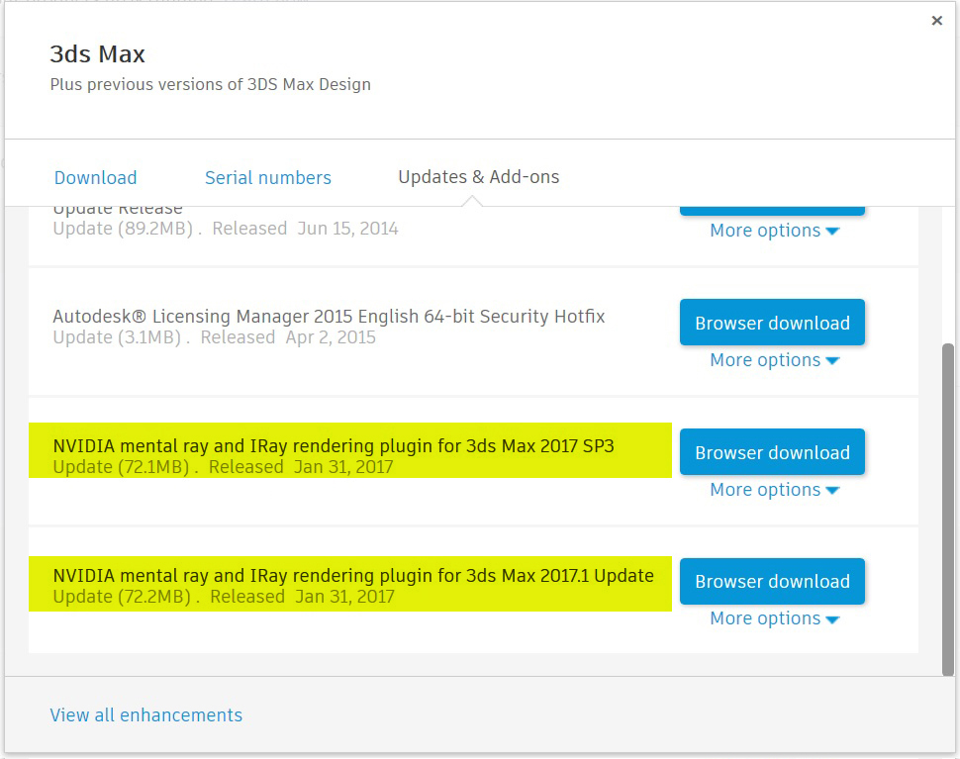Close the 3ds Max dialog
The height and width of the screenshot is (759, 960).
(x=936, y=21)
